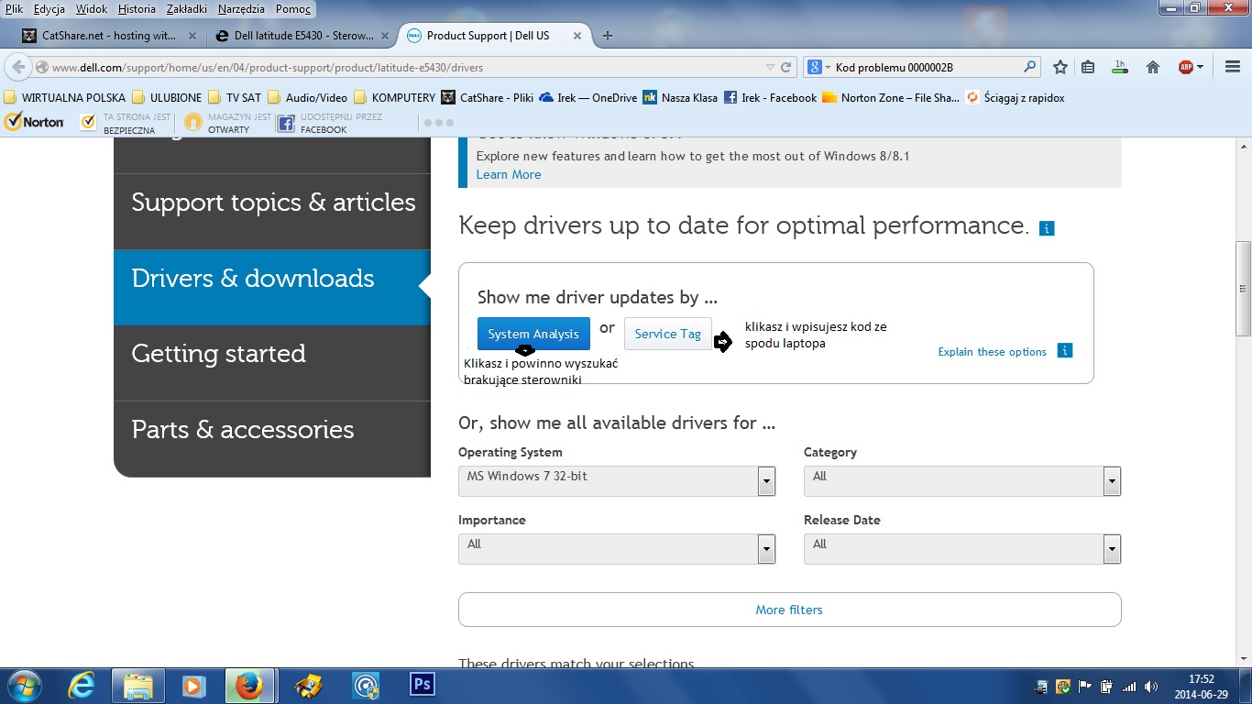Open the Operating System dropdown
This screenshot has width=1252, height=704.
(x=617, y=480)
